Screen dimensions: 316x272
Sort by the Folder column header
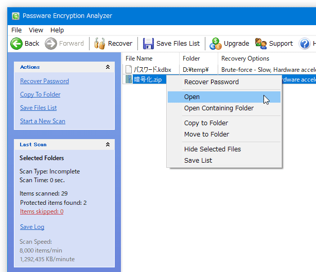pos(199,59)
